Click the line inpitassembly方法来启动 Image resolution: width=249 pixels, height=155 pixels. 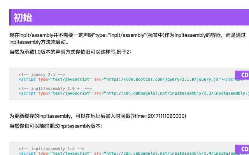(x=39, y=42)
